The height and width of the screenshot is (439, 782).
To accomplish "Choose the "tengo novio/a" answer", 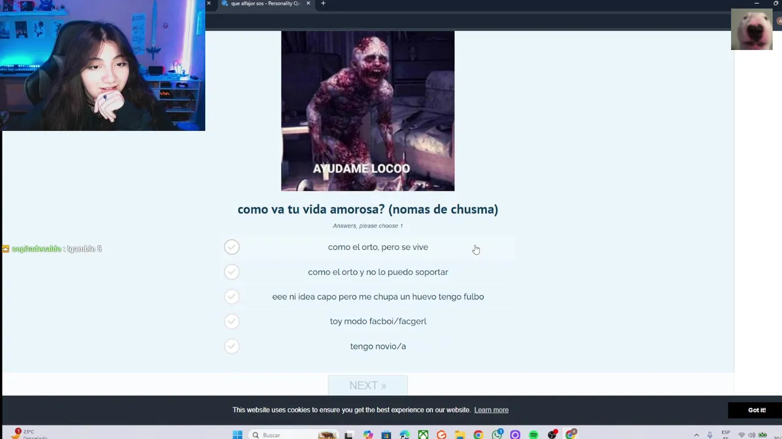I will coord(369,346).
